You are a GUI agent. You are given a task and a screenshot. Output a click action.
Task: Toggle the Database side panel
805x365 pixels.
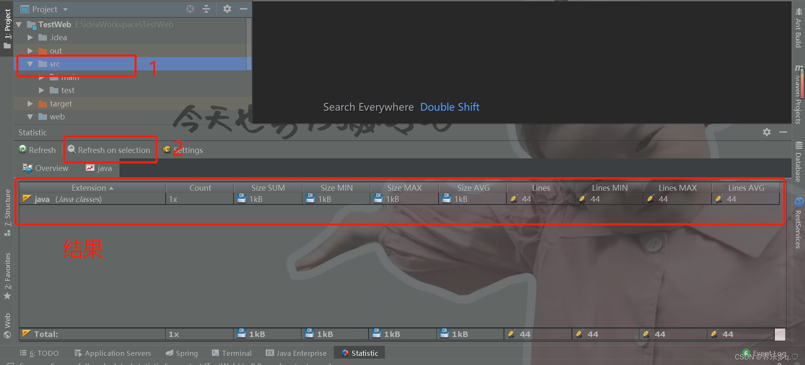pos(798,161)
